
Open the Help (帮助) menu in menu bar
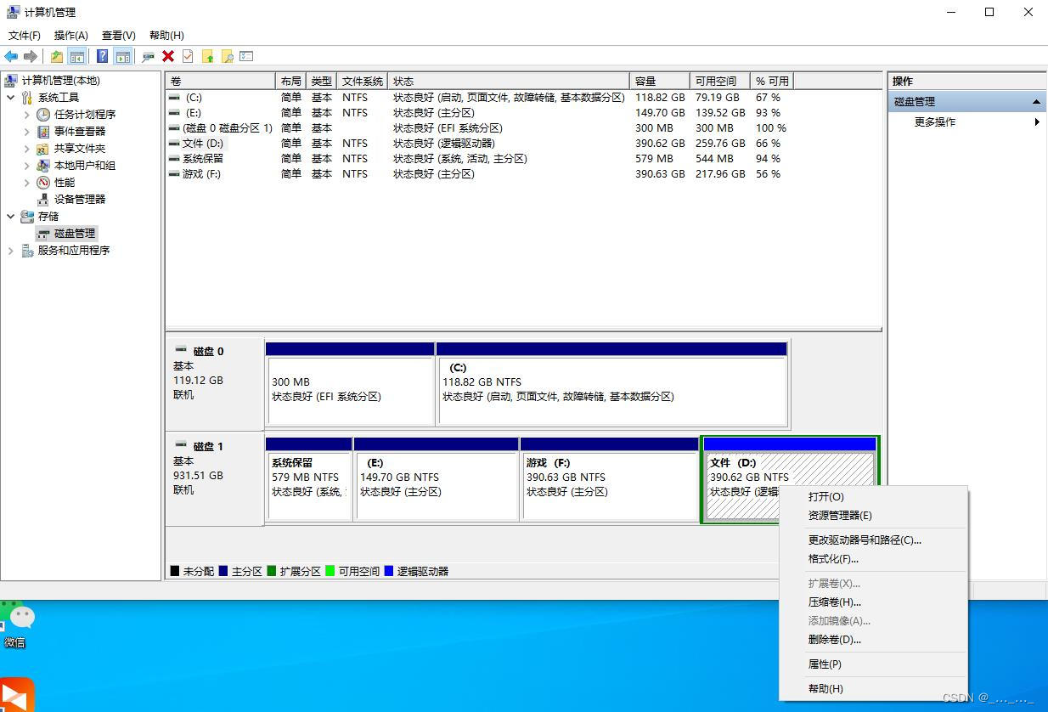point(166,35)
